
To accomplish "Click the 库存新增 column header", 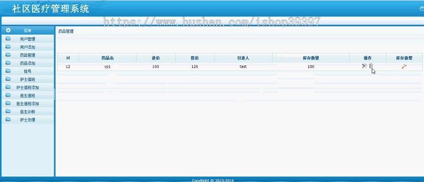I will pos(404,58).
